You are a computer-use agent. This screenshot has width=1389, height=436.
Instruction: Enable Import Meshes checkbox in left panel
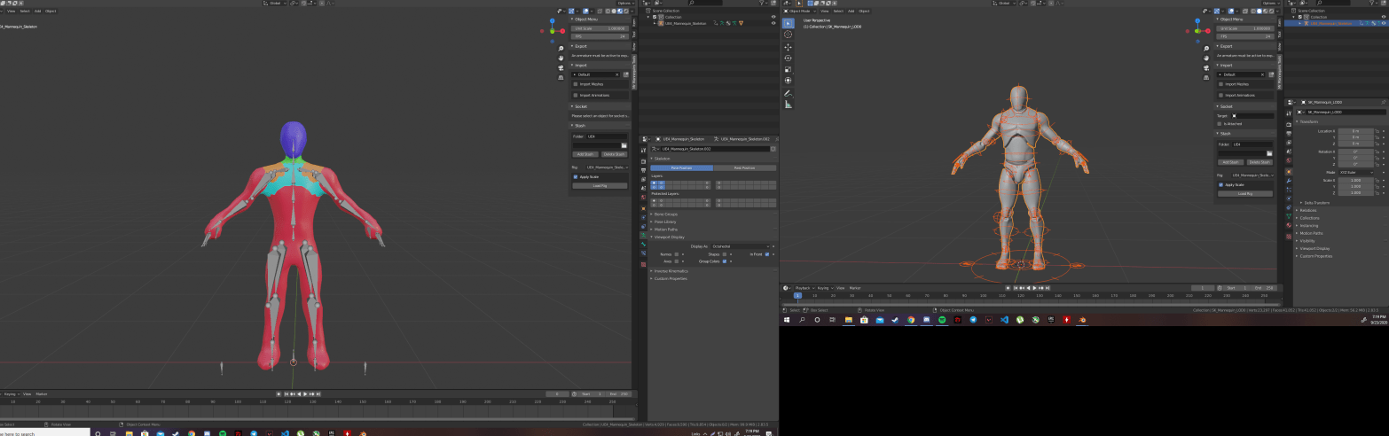click(576, 84)
